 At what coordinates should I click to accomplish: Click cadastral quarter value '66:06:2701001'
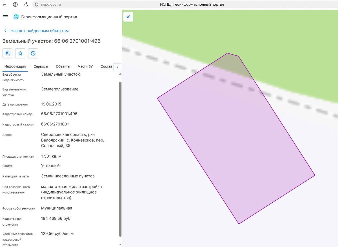(55, 124)
